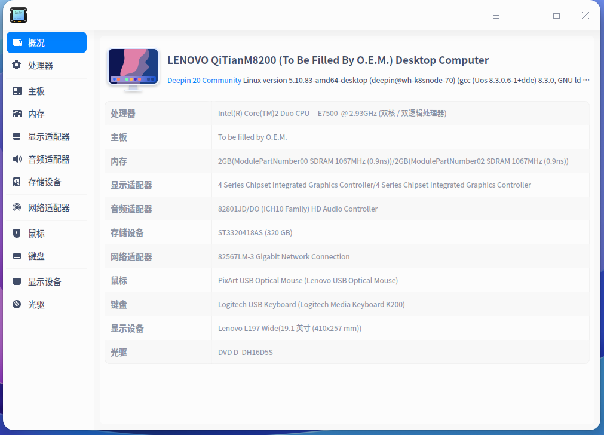Select 音频适配器 in the sidebar

coord(47,160)
